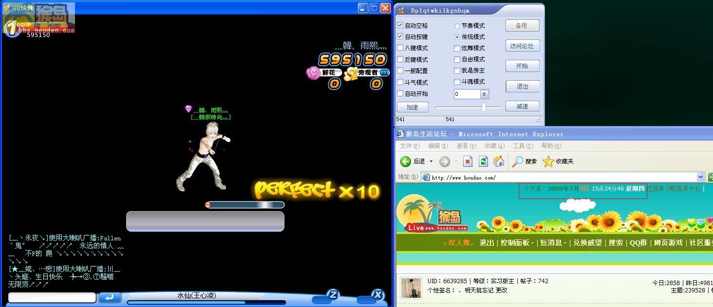This screenshot has height=307, width=713.
Task: Open the 网页游戏 forum link
Action: pyautogui.click(x=668, y=243)
